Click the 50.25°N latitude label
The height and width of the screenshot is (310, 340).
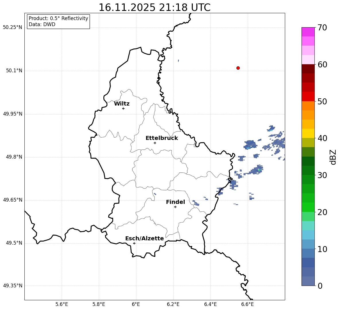pos(13,28)
